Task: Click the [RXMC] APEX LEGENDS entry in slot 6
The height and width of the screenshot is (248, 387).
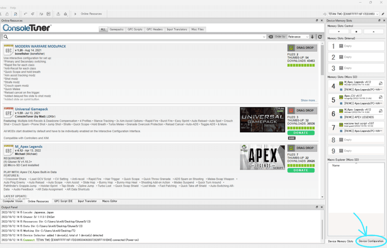Action: click(359, 117)
